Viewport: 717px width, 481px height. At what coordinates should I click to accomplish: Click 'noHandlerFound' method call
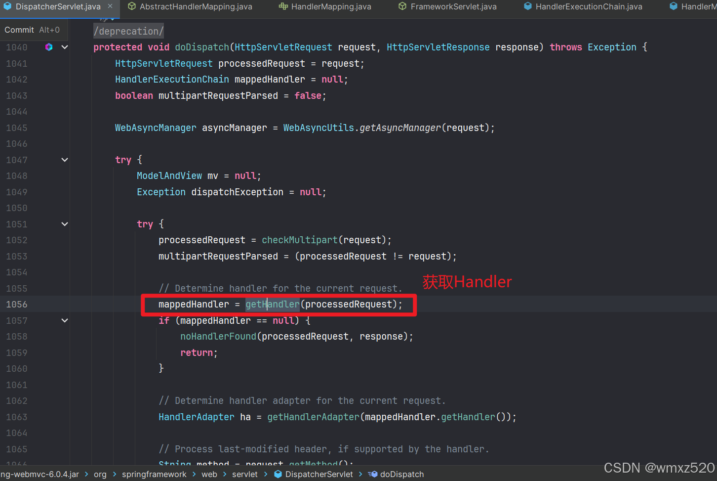point(218,336)
